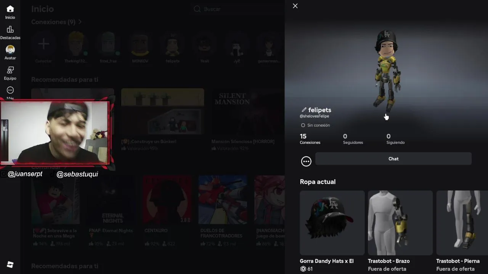
Task: Open the Silent Mansion game thumbnail
Action: (248, 112)
